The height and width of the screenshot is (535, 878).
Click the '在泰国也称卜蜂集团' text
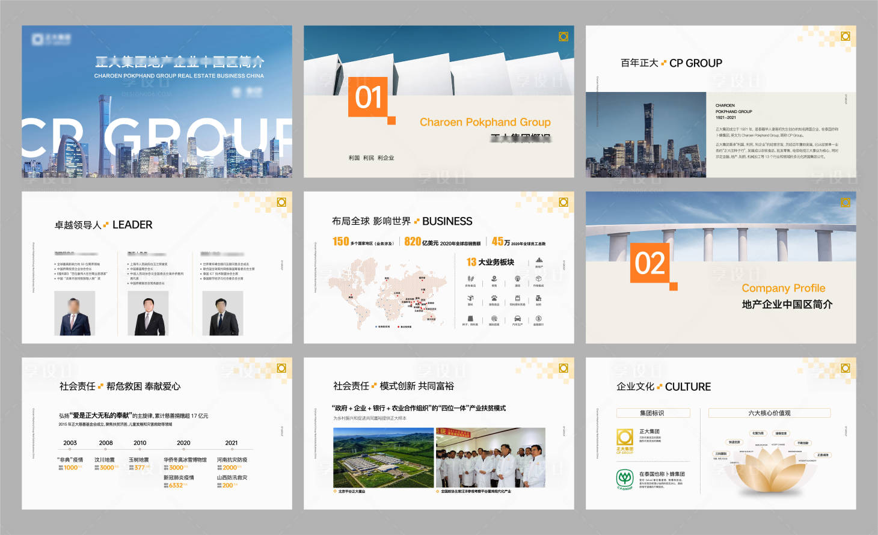coord(662,474)
